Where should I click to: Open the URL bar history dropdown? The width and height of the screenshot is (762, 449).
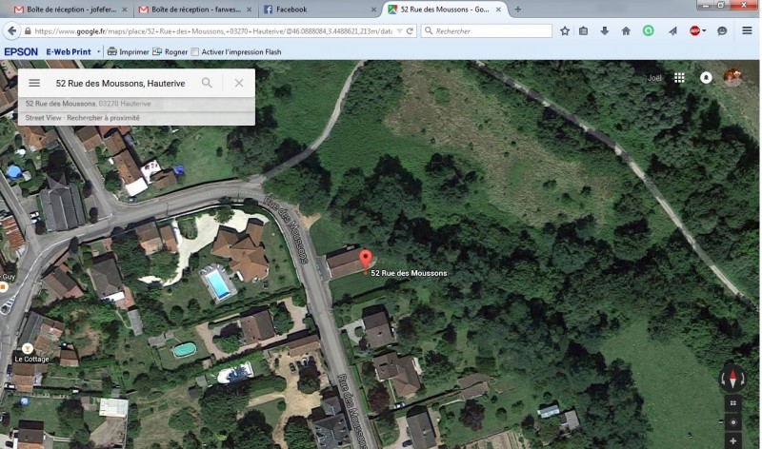[399, 31]
